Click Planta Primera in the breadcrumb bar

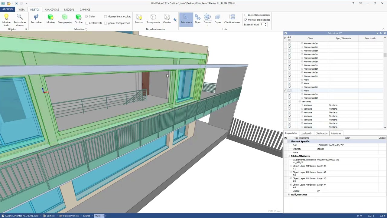click(x=71, y=216)
